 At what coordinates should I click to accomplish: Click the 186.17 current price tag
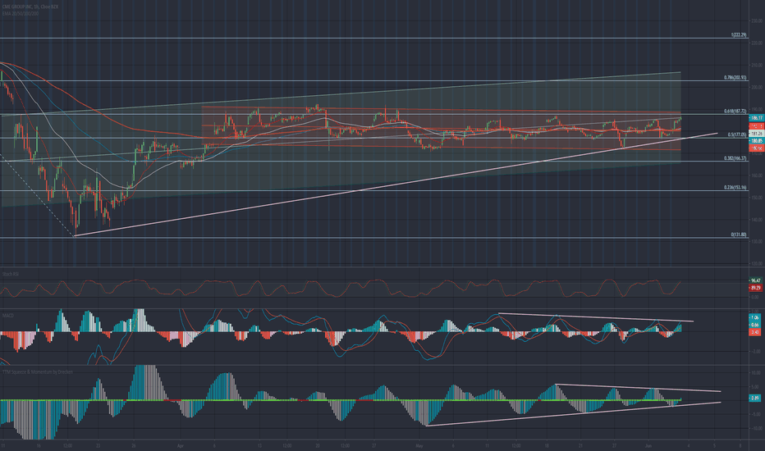pos(756,118)
